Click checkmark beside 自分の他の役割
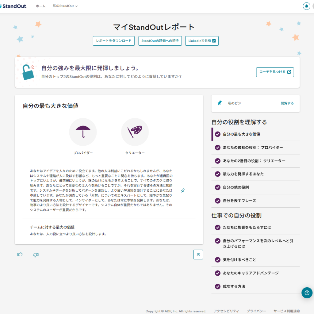The width and height of the screenshot is (314, 314). click(218, 187)
